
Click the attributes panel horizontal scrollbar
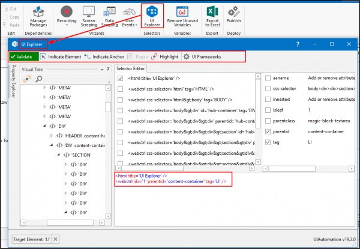click(x=292, y=169)
